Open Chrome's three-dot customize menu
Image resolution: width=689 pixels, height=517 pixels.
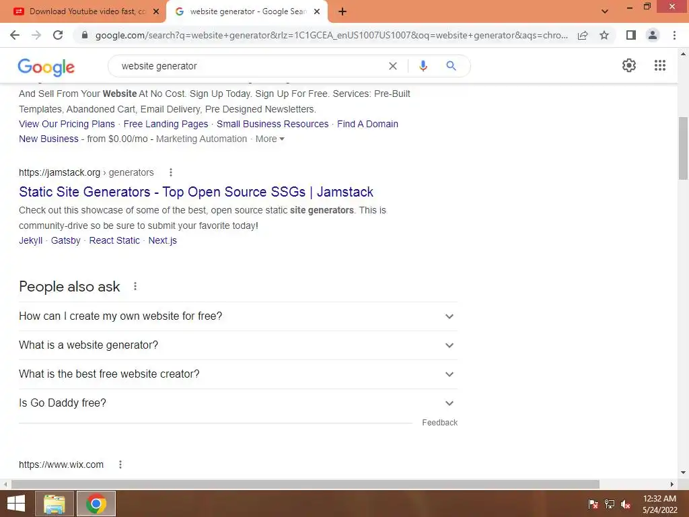[674, 35]
